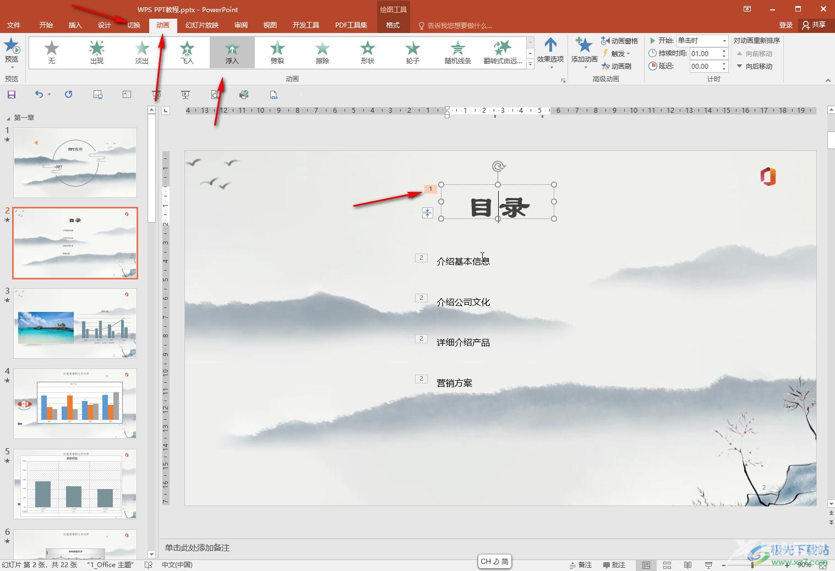Screen dimensions: 835x571
Task: Switch to the 插入 (Insert) tab
Action: click(75, 25)
